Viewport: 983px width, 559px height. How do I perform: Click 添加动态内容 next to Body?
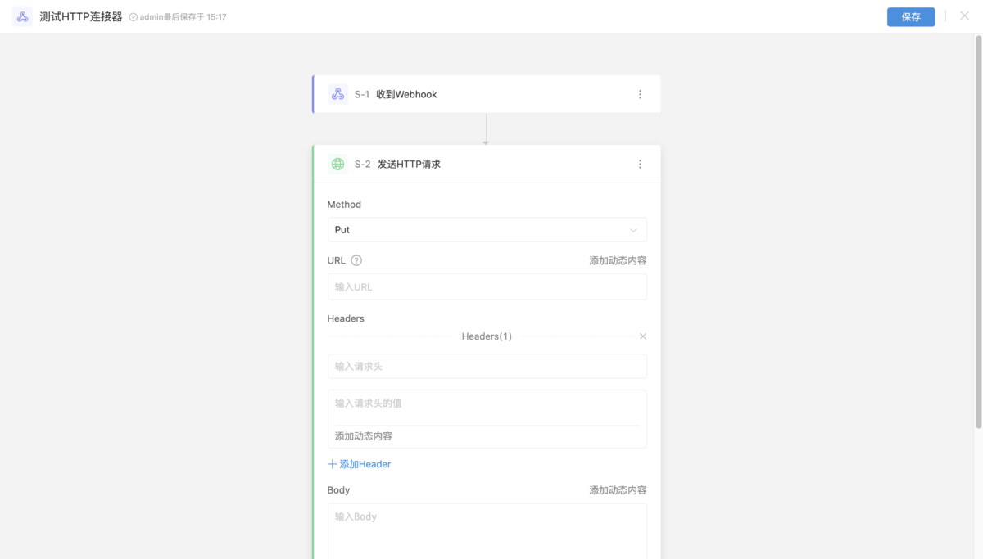(x=616, y=489)
